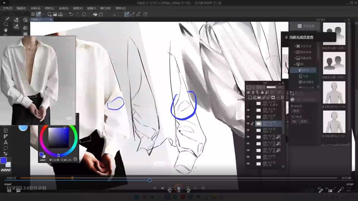
Task: Click the orange playback marker on the timeline
Action: pyautogui.click(x=72, y=178)
